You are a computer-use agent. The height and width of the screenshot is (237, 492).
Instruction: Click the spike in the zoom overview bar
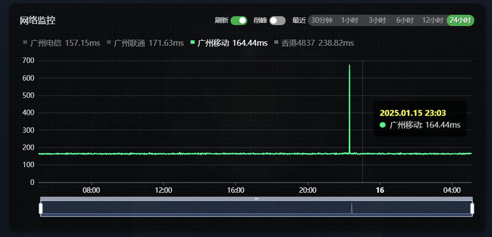(352, 207)
